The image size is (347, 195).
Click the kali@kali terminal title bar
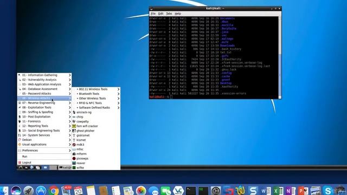pos(215,9)
